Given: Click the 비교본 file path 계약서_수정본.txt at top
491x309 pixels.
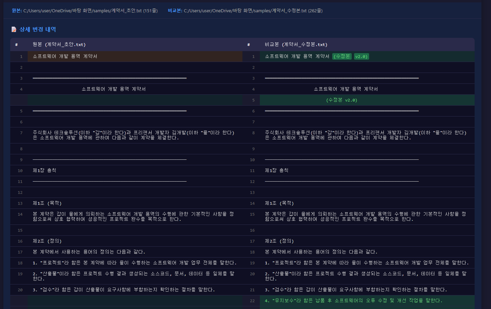Looking at the screenshot, I should tap(253, 11).
